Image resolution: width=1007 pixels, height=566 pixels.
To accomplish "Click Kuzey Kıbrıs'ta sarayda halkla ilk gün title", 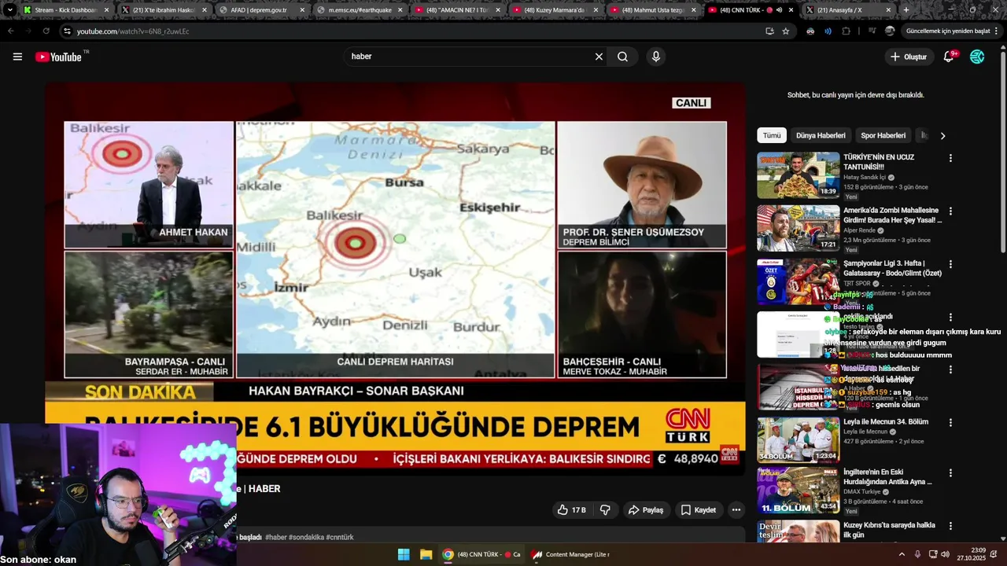I will (x=889, y=530).
